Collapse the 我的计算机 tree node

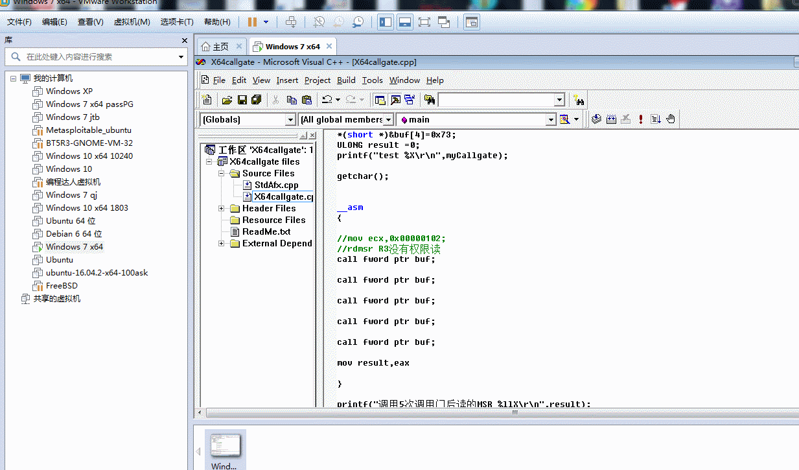click(13, 78)
